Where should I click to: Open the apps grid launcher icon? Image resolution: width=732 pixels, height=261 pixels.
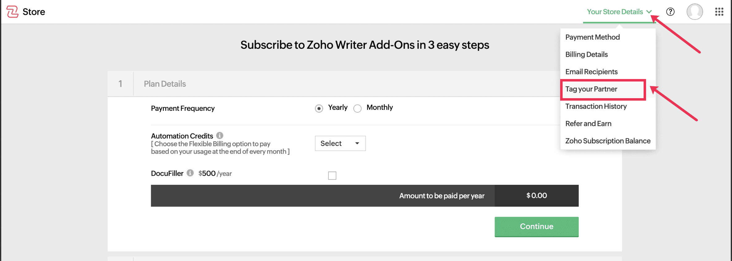coord(719,12)
